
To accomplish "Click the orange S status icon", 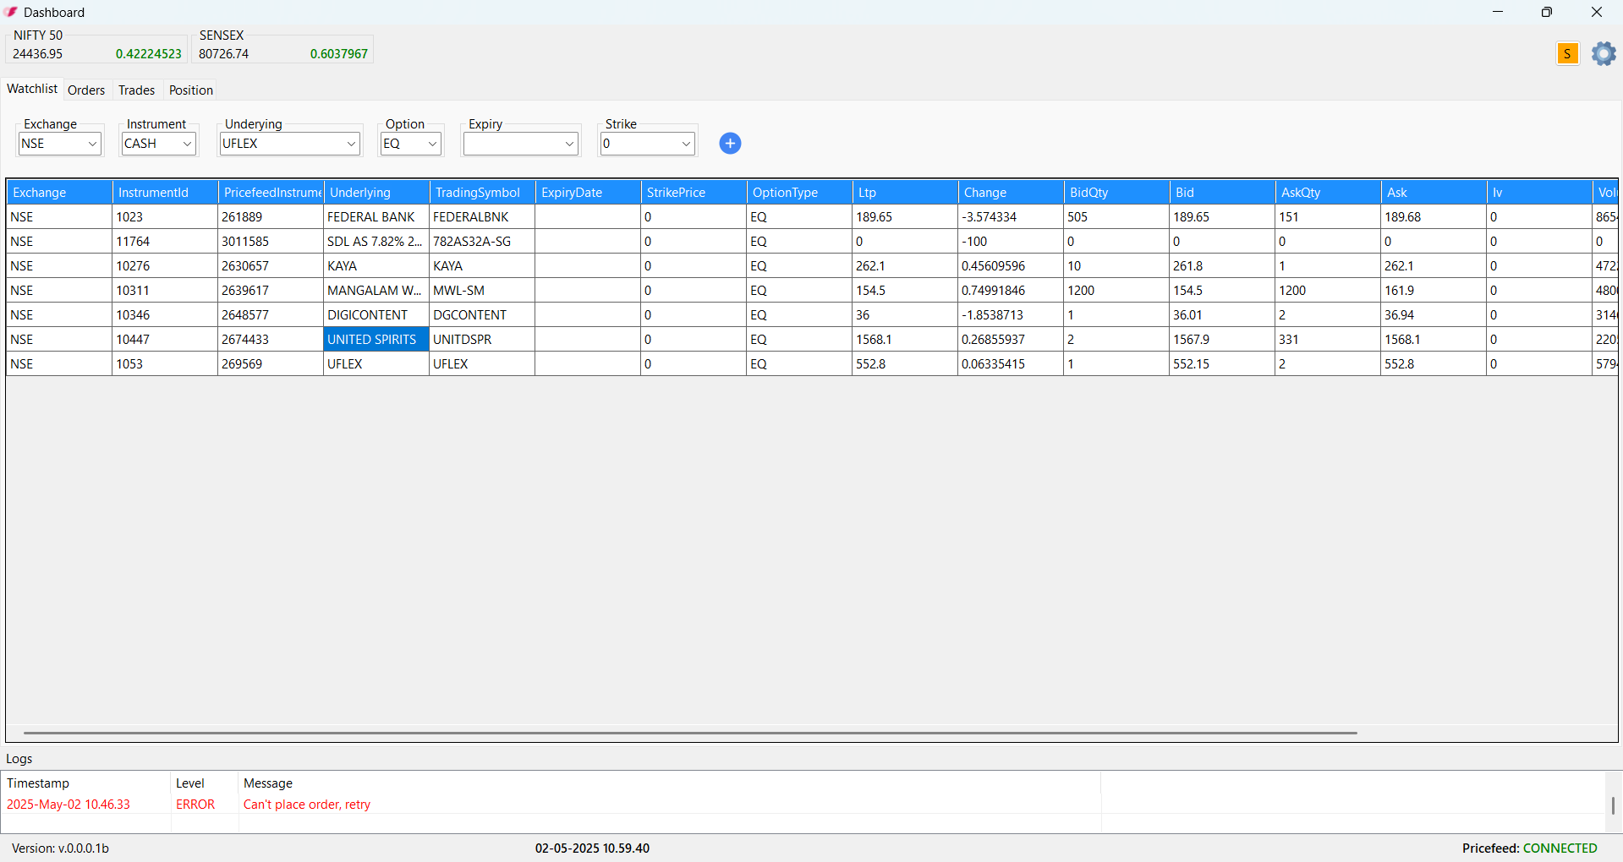I will (1567, 54).
